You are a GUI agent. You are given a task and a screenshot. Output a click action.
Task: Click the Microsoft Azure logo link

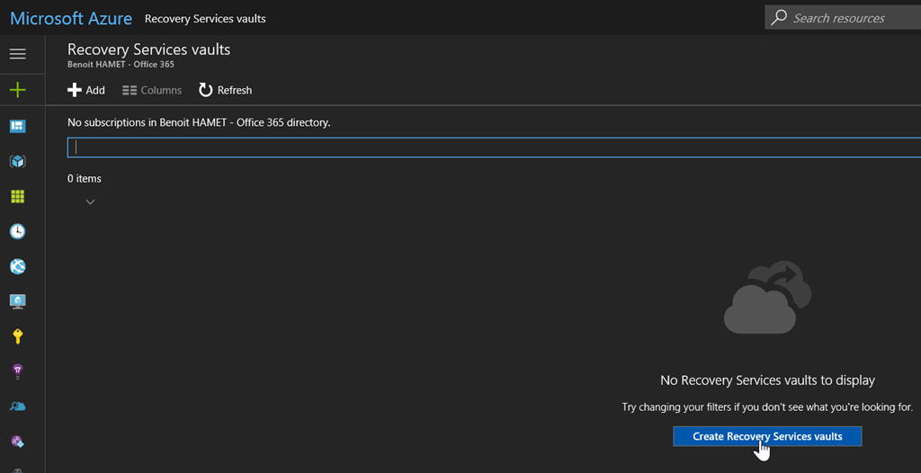(x=71, y=18)
